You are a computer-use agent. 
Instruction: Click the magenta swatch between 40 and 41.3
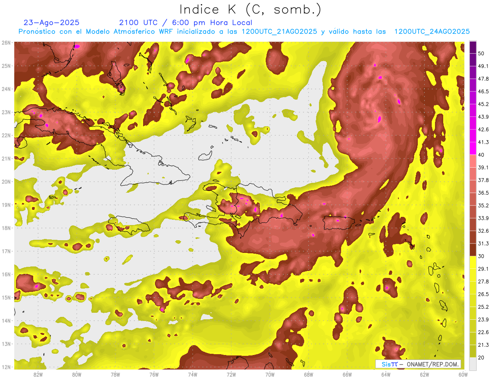pyautogui.click(x=473, y=148)
